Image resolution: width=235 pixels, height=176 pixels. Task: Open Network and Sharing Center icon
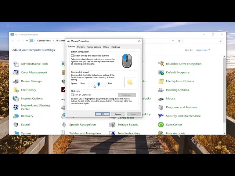(x=16, y=107)
